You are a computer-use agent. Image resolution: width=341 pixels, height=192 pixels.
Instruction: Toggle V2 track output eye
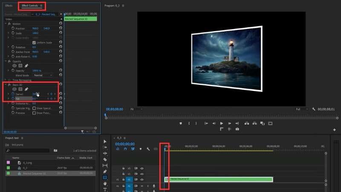pyautogui.click(x=142, y=174)
